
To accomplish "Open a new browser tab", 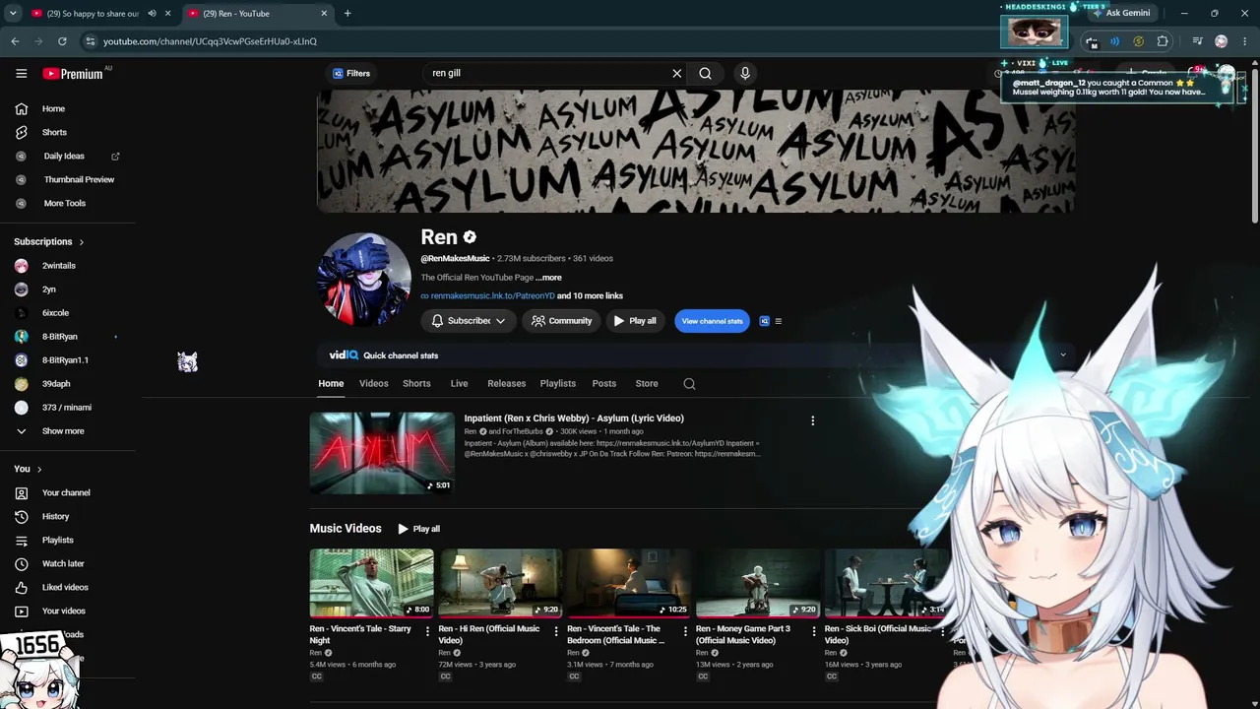I will (347, 14).
